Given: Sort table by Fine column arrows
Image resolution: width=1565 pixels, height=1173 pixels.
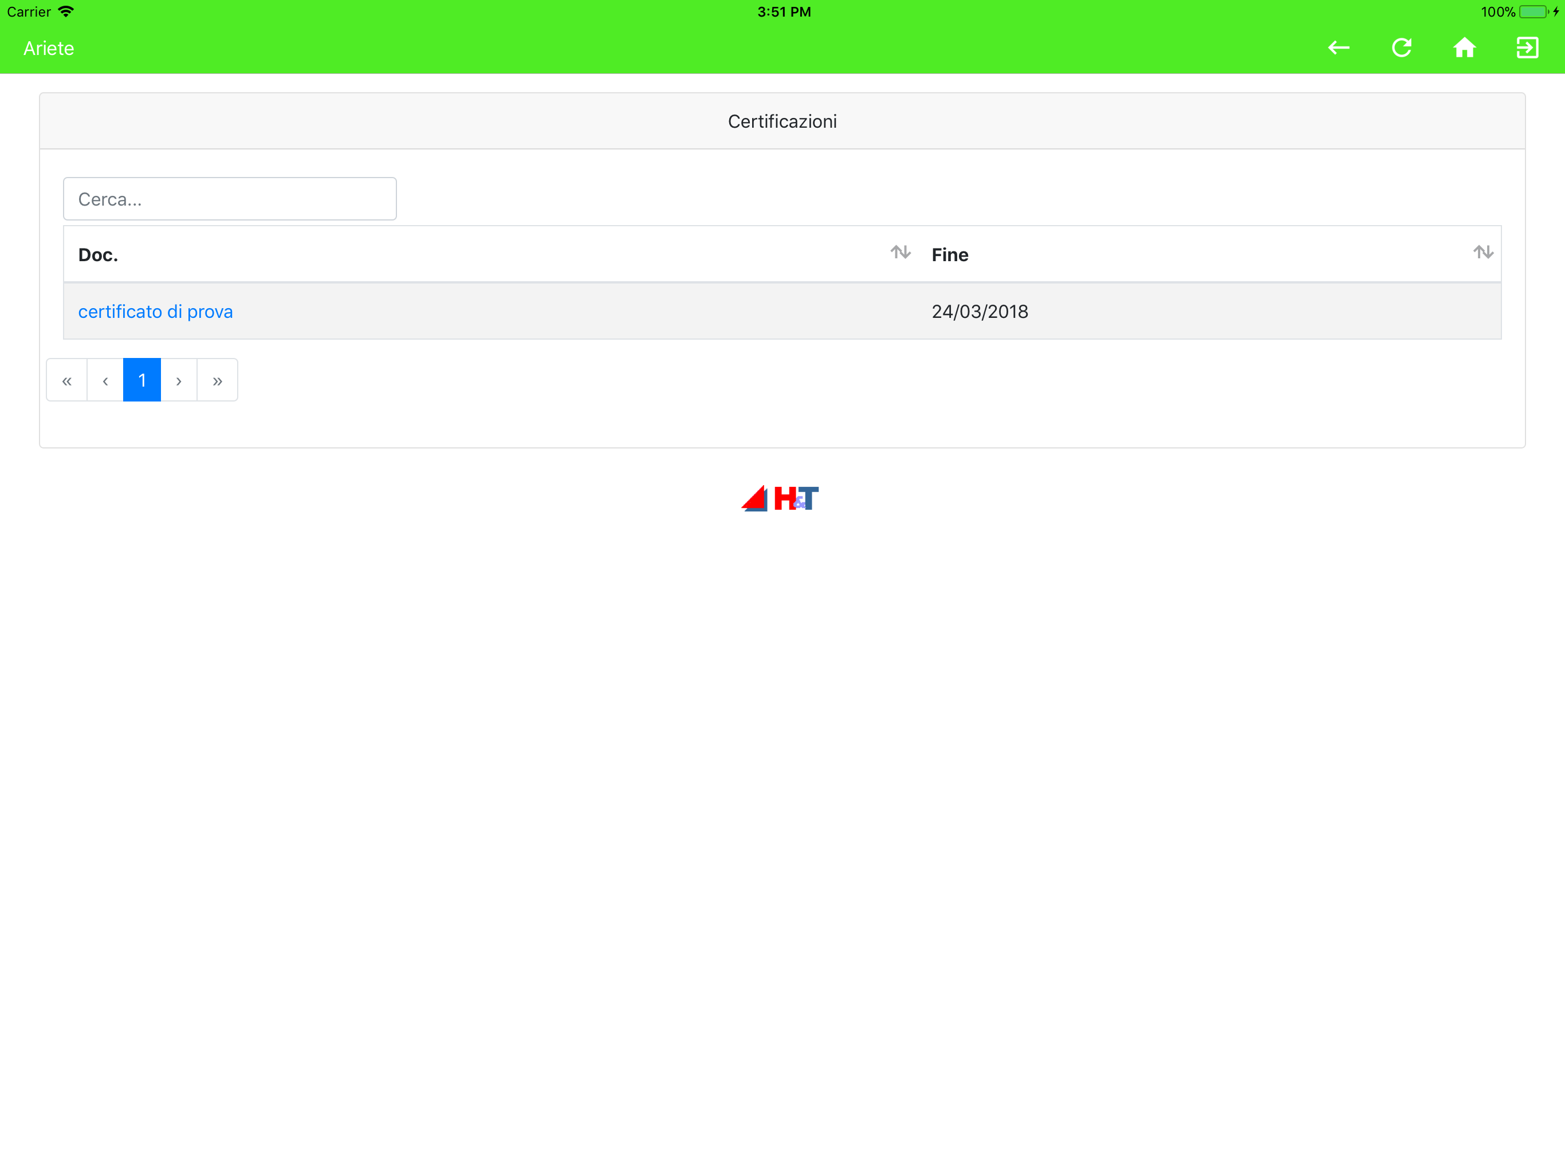Looking at the screenshot, I should [x=1483, y=253].
